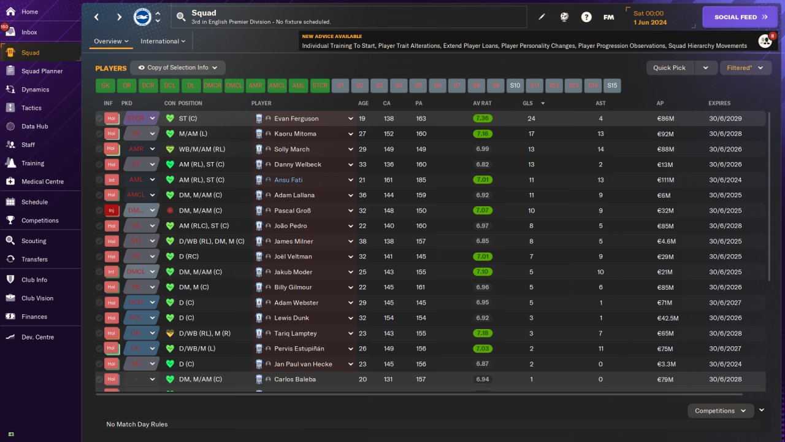Viewport: 785px width, 442px height.
Task: Click Kaoru Mitoma's condition heart icon
Action: pyautogui.click(x=170, y=134)
